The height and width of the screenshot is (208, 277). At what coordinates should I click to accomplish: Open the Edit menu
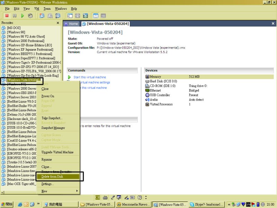17,8
